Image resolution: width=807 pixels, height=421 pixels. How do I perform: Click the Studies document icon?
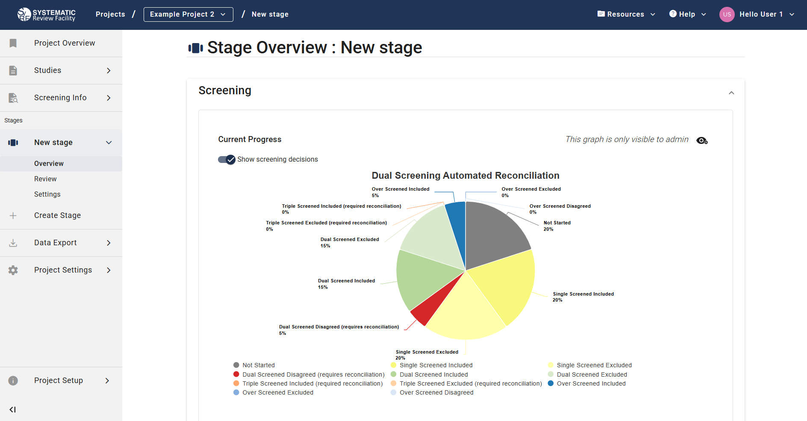13,70
